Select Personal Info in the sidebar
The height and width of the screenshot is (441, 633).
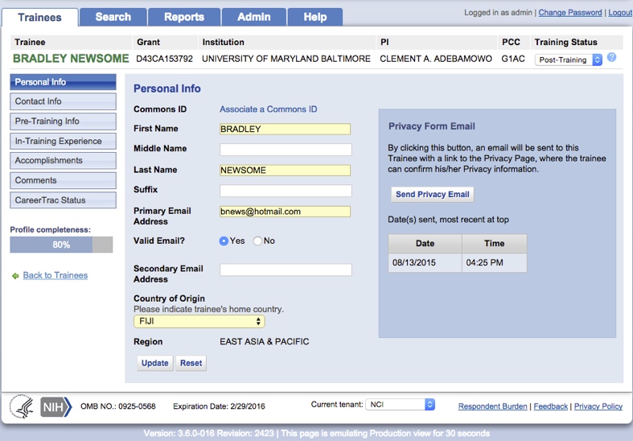pos(63,82)
